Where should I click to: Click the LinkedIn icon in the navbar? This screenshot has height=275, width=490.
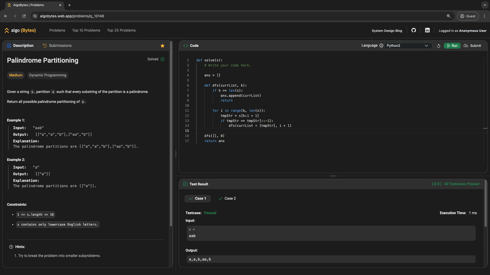(427, 30)
